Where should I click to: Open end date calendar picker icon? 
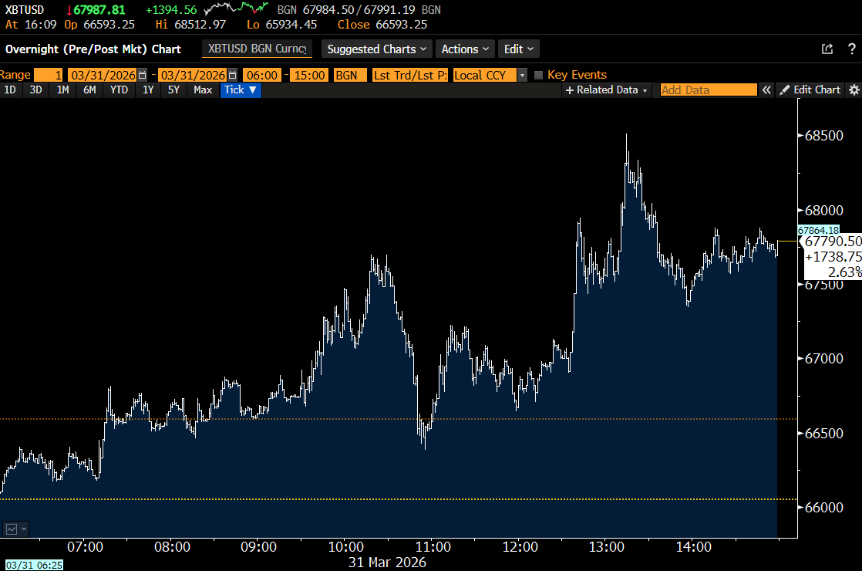(233, 76)
